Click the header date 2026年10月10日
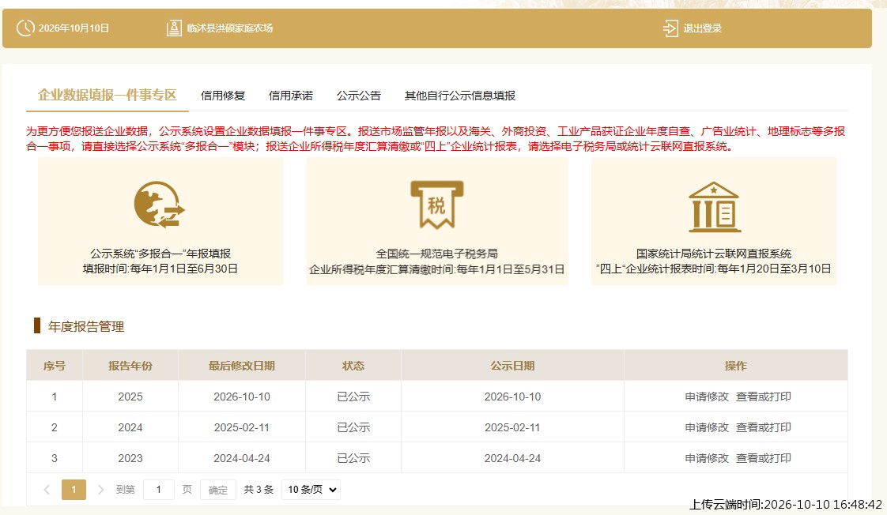 74,28
